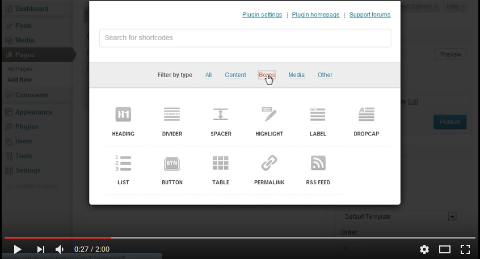The image size is (480, 259).
Task: Select the Label shortcode icon
Action: point(318,114)
